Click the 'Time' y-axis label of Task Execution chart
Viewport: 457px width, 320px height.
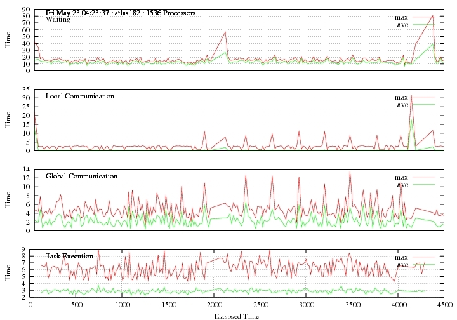(8, 273)
